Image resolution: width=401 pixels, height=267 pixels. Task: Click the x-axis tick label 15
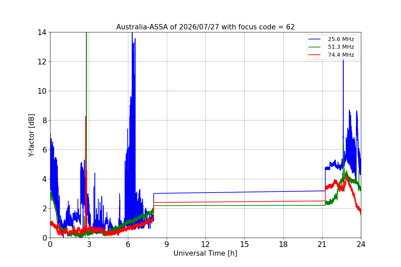[x=244, y=244]
